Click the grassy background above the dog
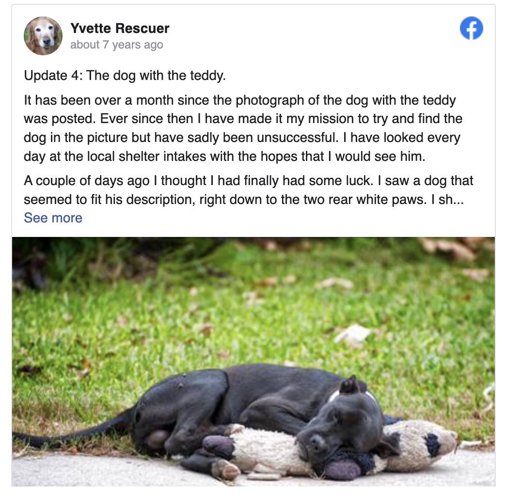505x501 pixels. click(x=253, y=306)
